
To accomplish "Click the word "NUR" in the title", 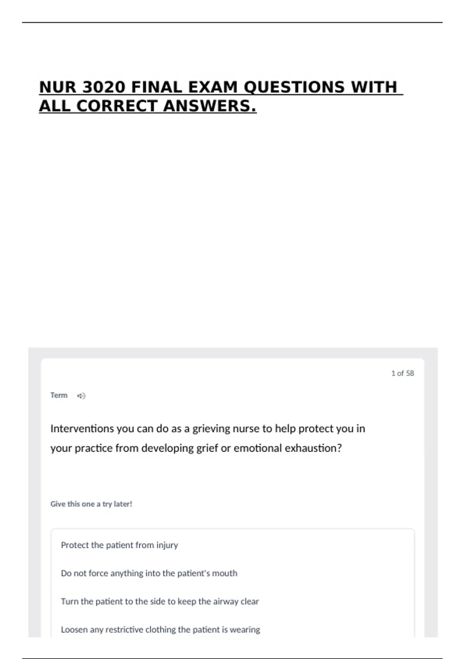I will [58, 87].
